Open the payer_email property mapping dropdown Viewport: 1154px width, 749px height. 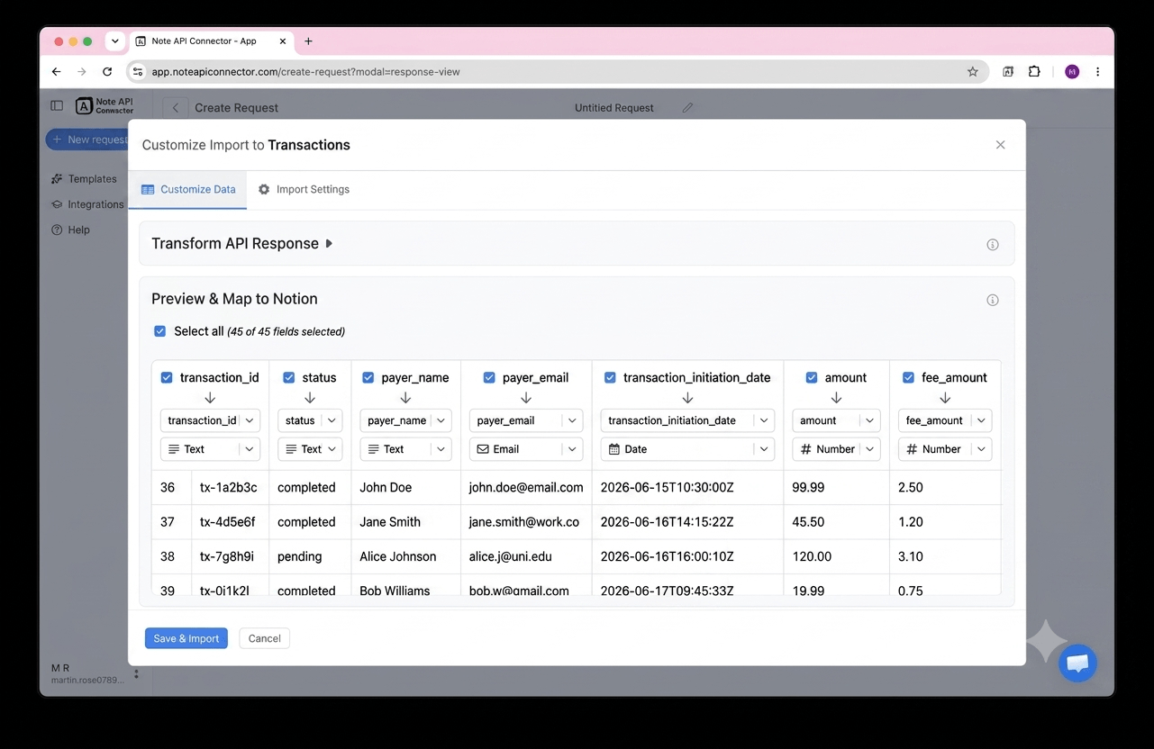[x=526, y=420]
